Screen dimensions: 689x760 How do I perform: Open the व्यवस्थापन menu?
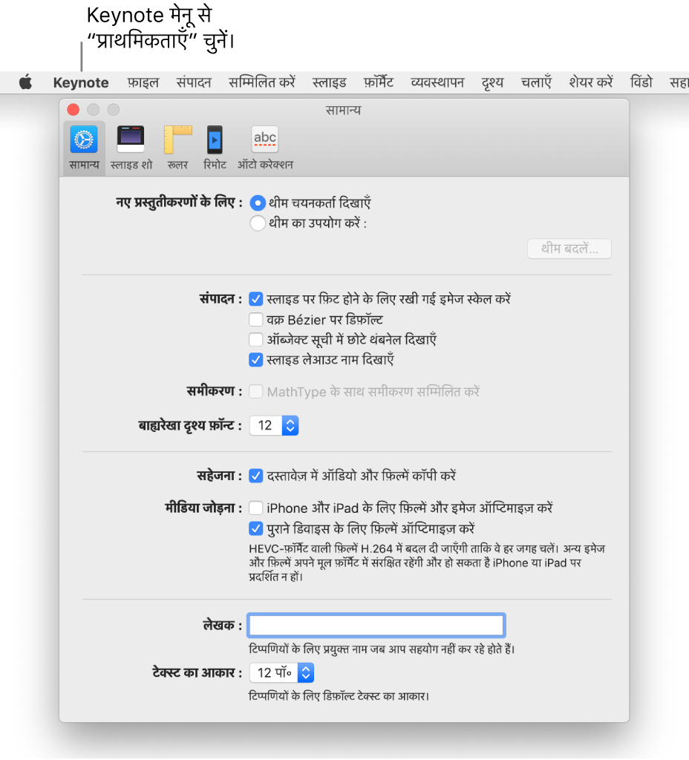(437, 82)
